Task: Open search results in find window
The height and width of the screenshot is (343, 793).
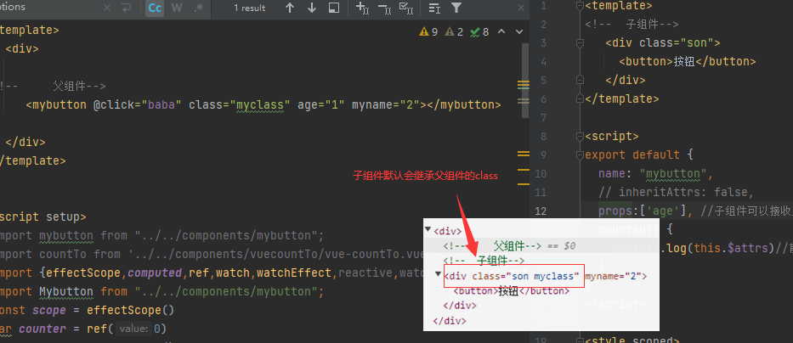Action: (334, 8)
